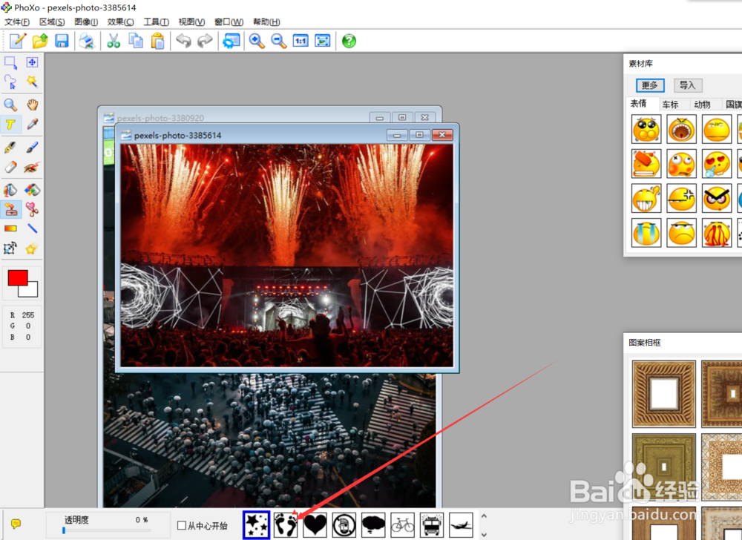Select the Move tool
This screenshot has width=742, height=540.
click(32, 62)
